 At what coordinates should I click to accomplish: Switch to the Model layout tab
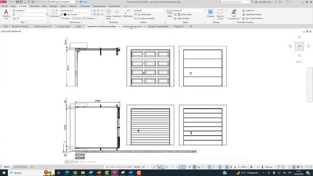point(7,167)
